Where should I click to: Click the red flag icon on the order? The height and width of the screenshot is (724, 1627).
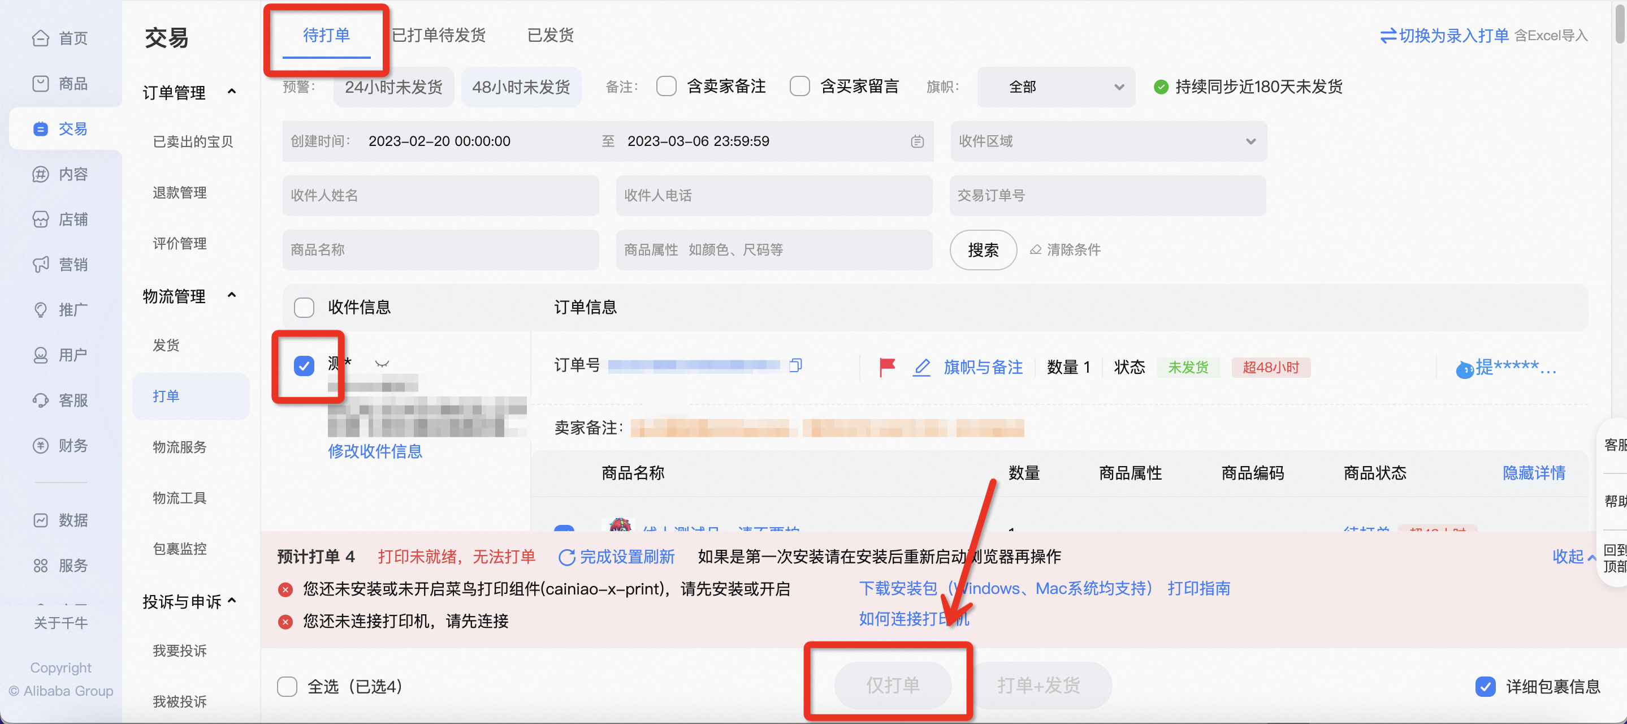pyautogui.click(x=888, y=367)
